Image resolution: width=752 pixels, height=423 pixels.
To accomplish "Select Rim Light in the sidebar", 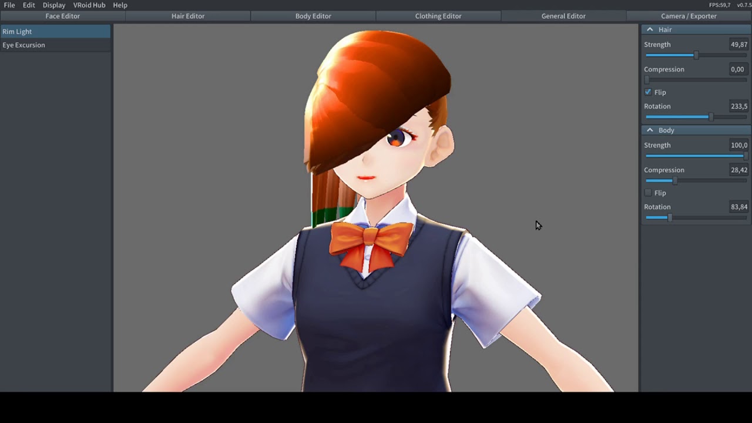I will pyautogui.click(x=17, y=31).
